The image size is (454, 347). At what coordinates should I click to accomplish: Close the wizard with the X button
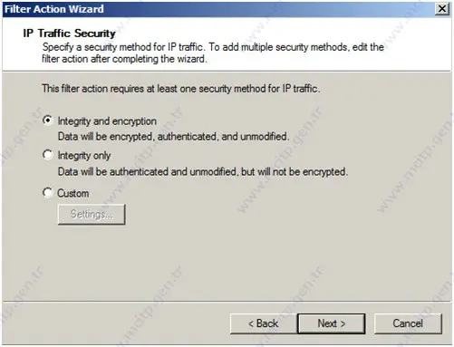(442, 9)
